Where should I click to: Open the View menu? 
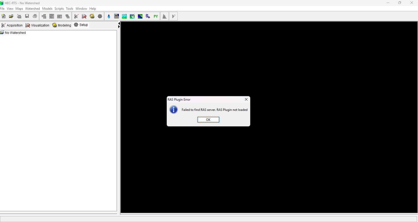click(10, 9)
